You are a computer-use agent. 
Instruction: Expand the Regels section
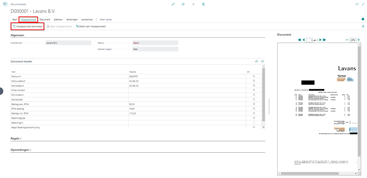(16, 138)
